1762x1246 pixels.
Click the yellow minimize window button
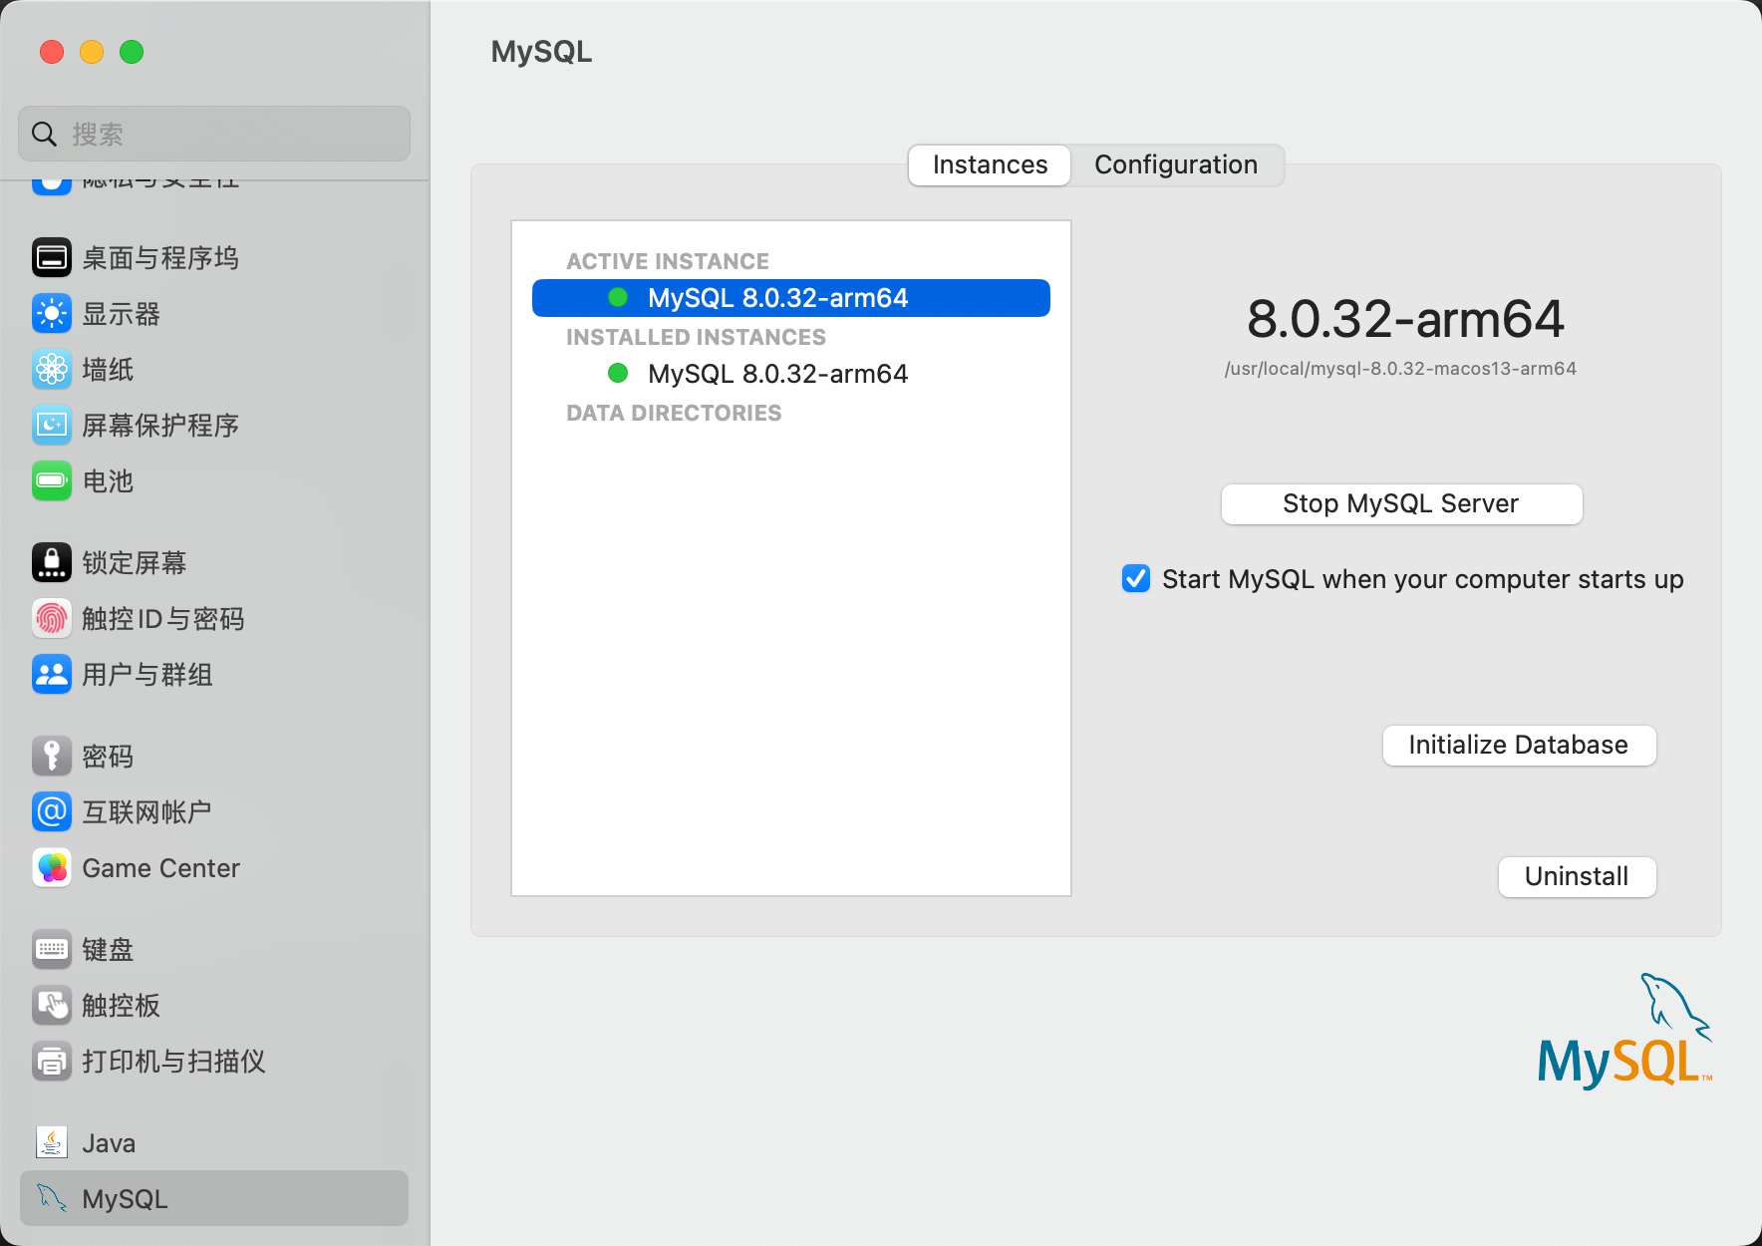(x=92, y=52)
